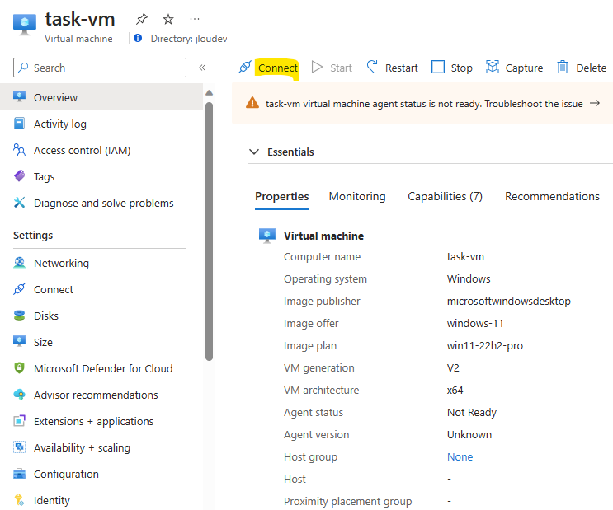Click the Access control (IAM) people icon

point(19,150)
